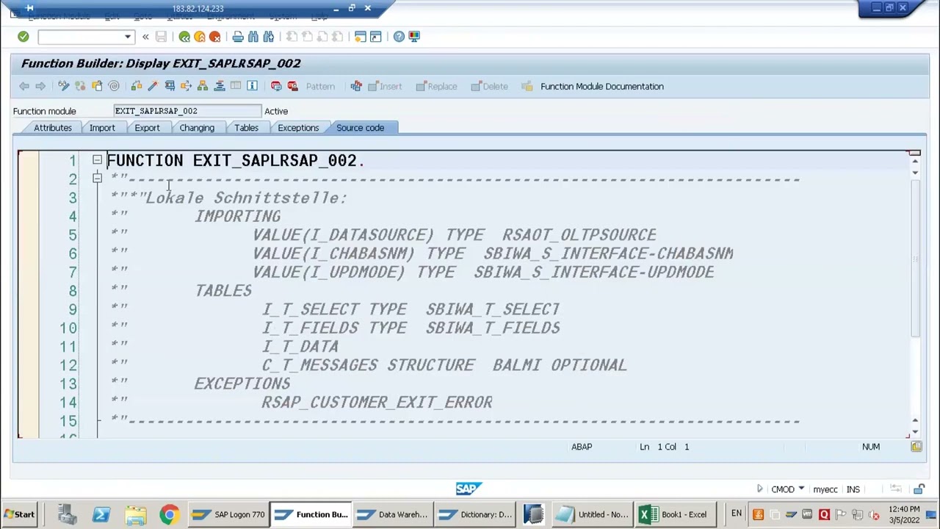Click the Pattern button
Viewport: 940px width, 529px height.
pyautogui.click(x=320, y=87)
